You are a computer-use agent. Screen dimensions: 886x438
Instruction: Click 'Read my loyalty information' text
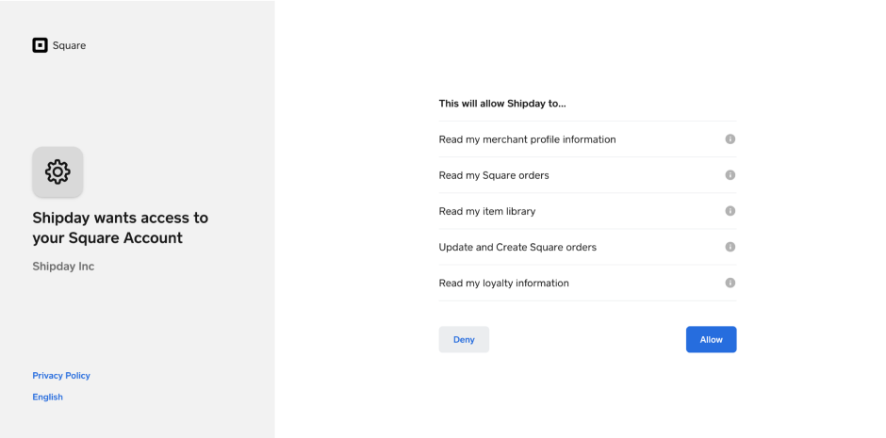click(504, 284)
